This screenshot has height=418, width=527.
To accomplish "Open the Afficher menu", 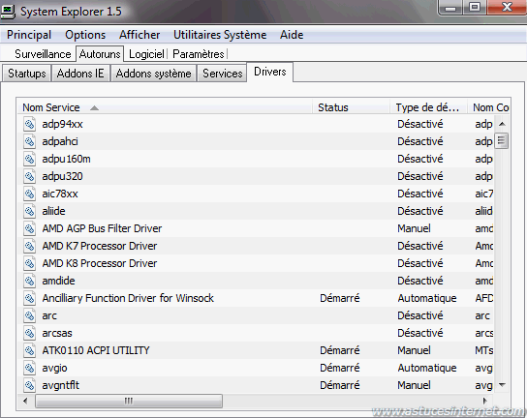I will 139,35.
